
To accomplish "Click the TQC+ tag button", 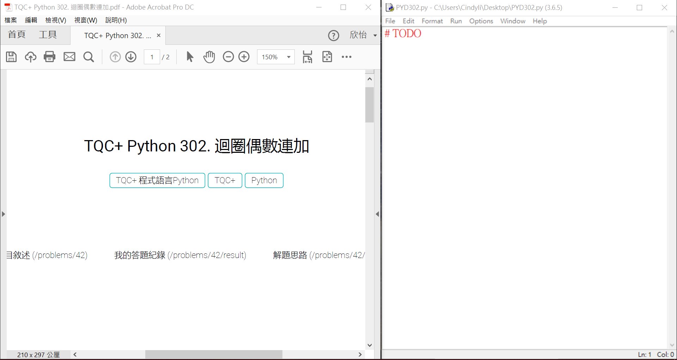I will pyautogui.click(x=225, y=180).
